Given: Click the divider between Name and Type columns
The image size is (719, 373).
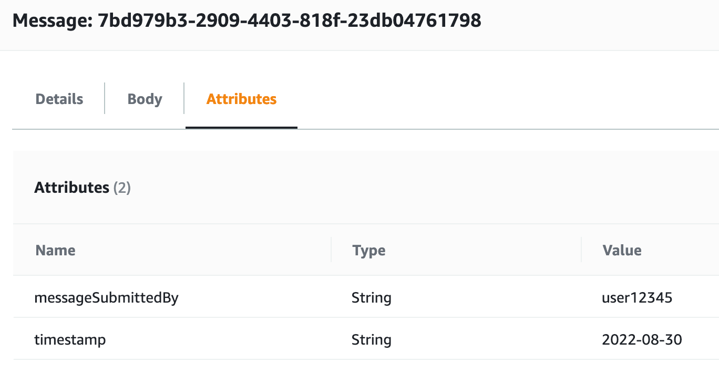Looking at the screenshot, I should click(x=331, y=251).
